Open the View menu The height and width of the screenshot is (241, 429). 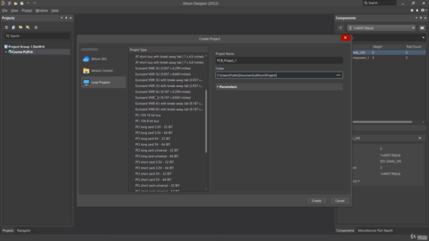point(14,11)
